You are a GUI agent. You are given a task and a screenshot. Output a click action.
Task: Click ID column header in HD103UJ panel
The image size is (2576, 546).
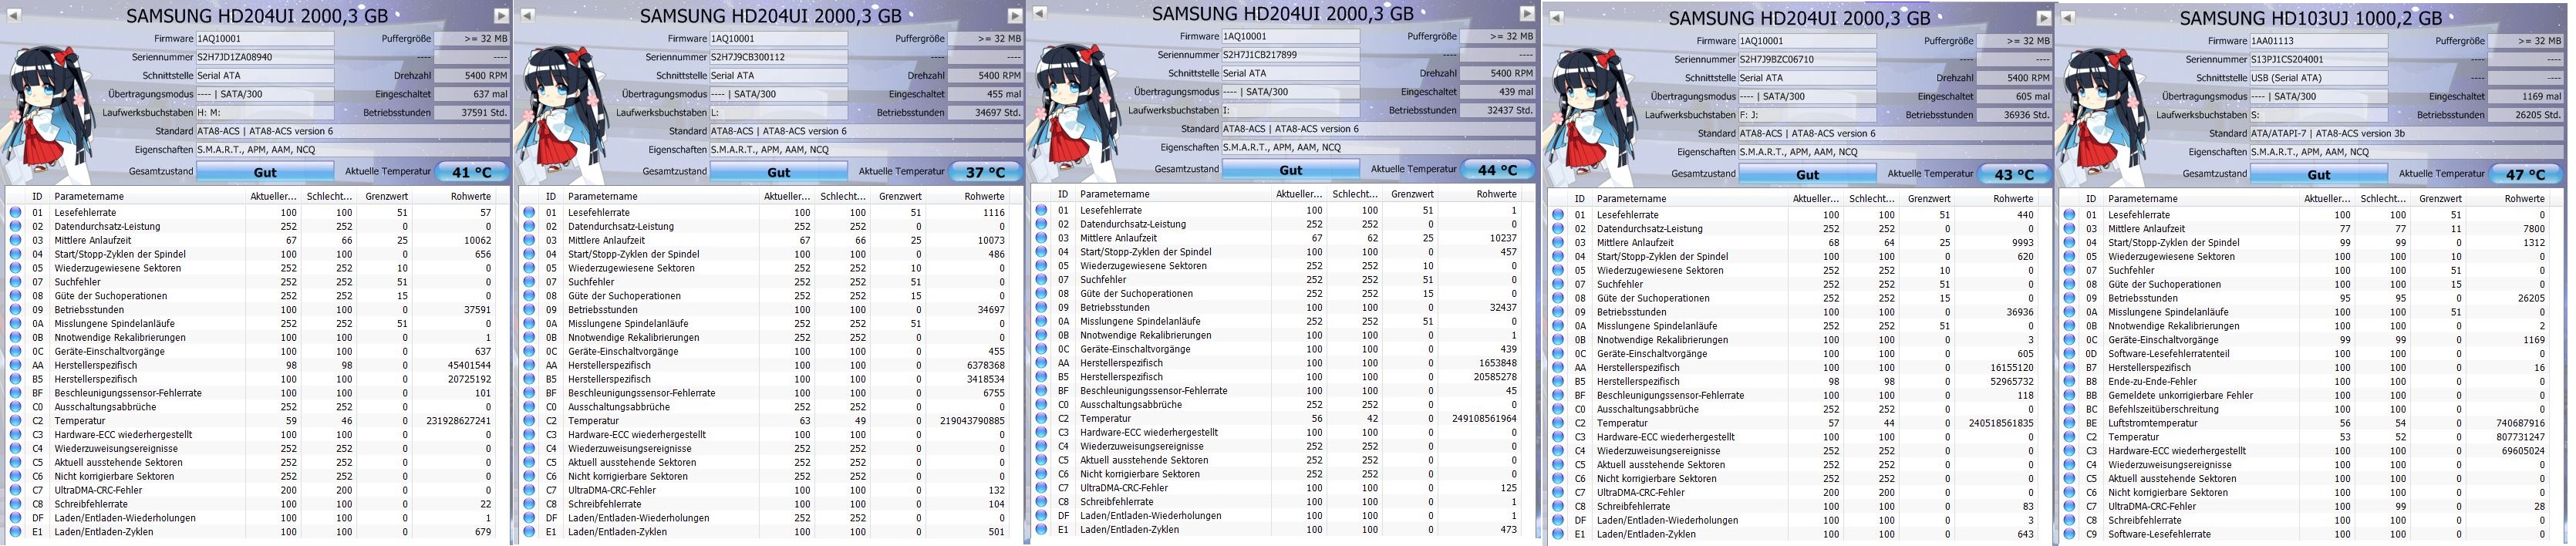[x=2091, y=199]
